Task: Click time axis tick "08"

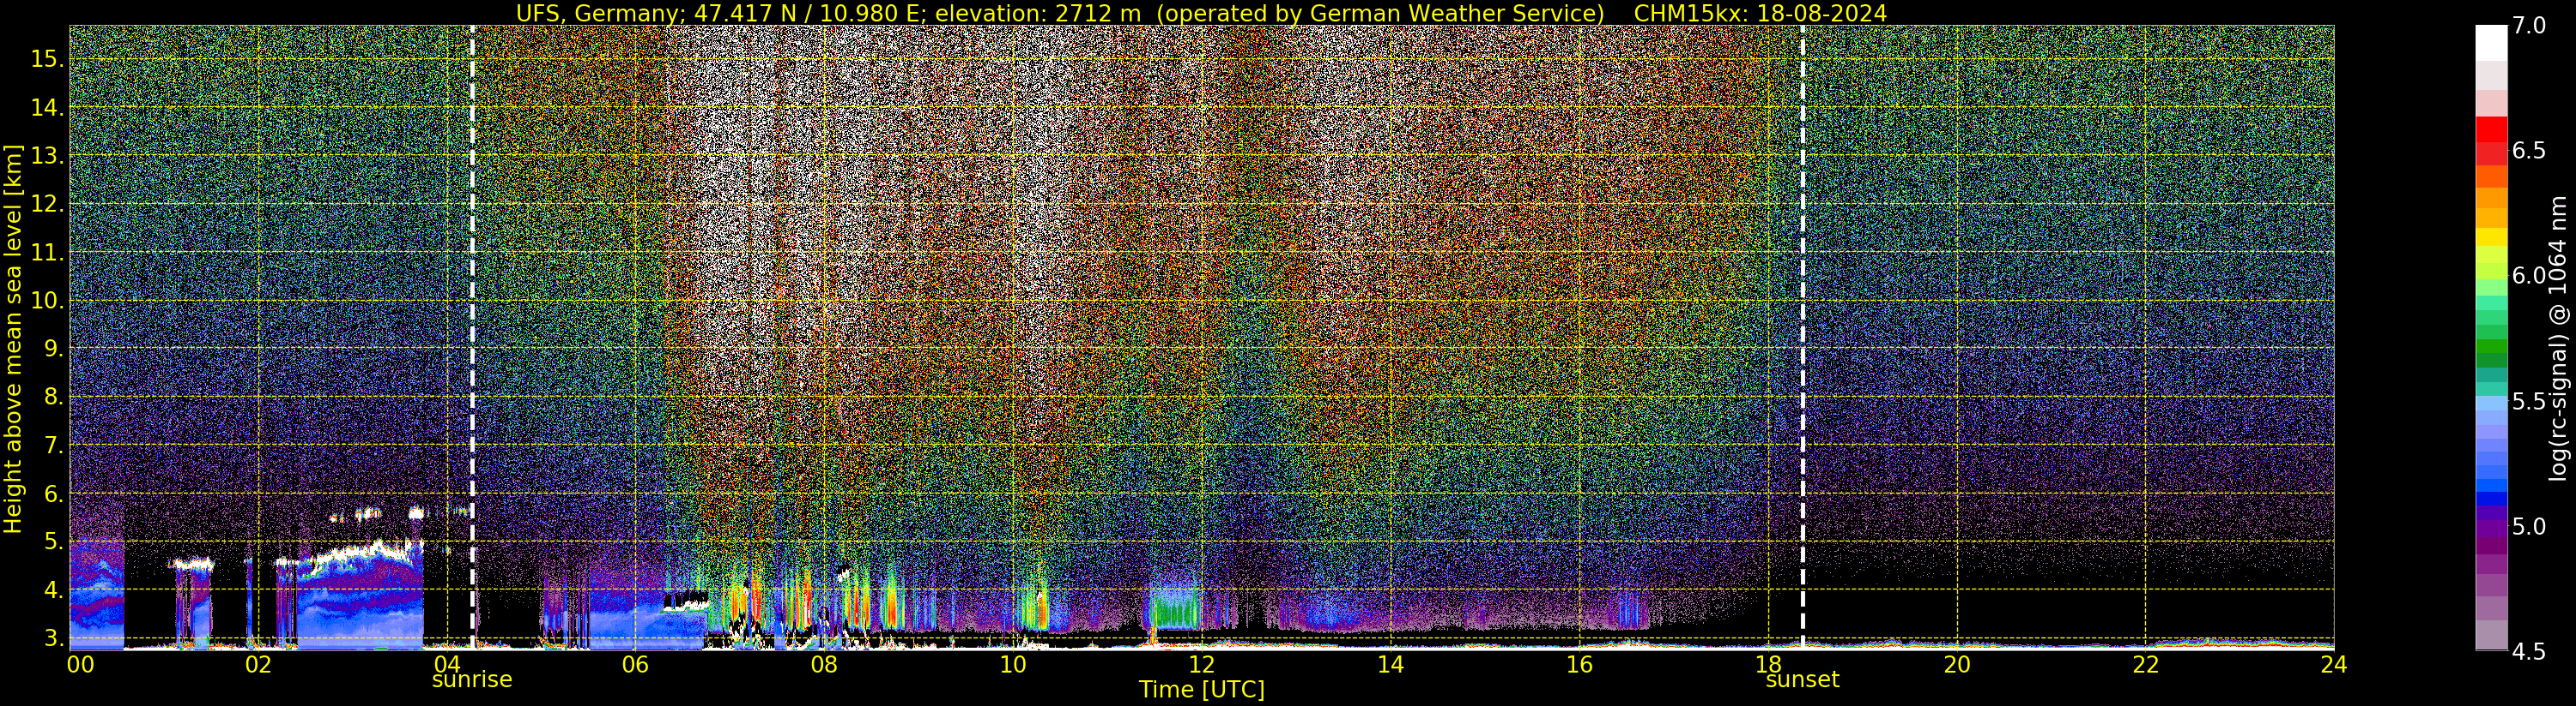Action: (x=824, y=664)
